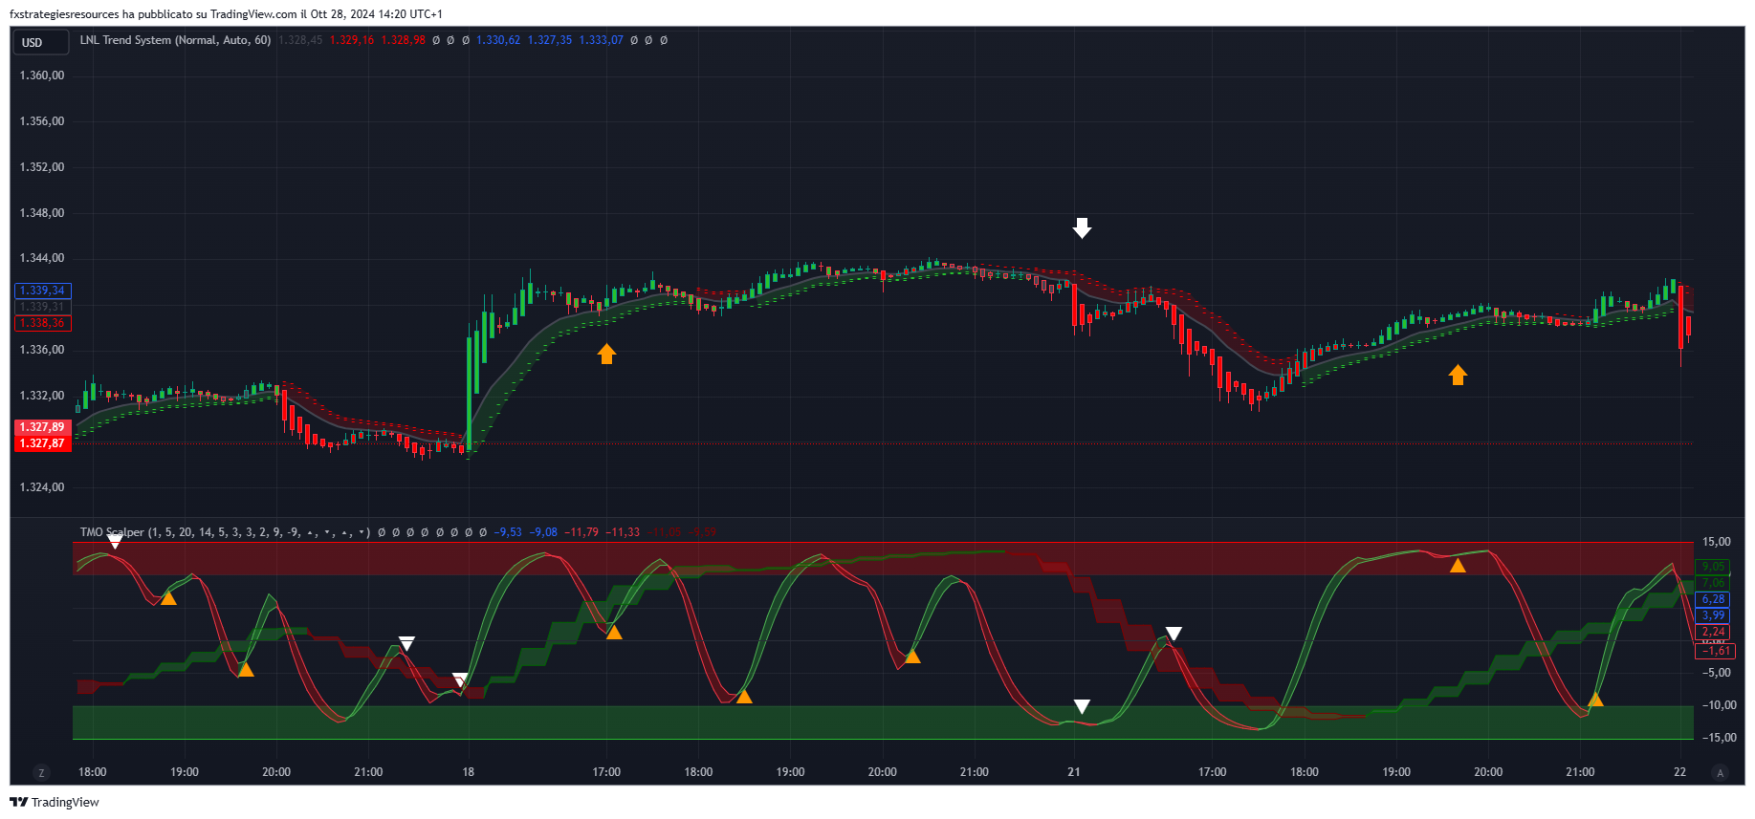Click the white triangle inside green oversold zone

point(1082,706)
